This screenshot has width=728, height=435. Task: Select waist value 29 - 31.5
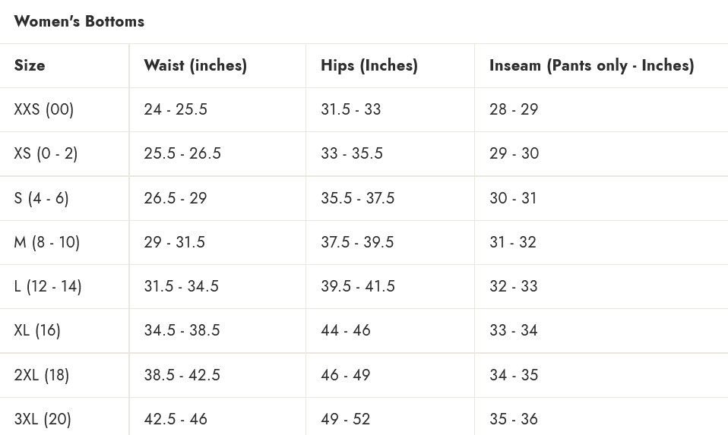[x=175, y=242]
